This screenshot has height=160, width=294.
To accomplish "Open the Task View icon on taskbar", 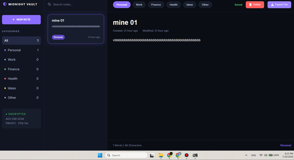I will point(152,155).
